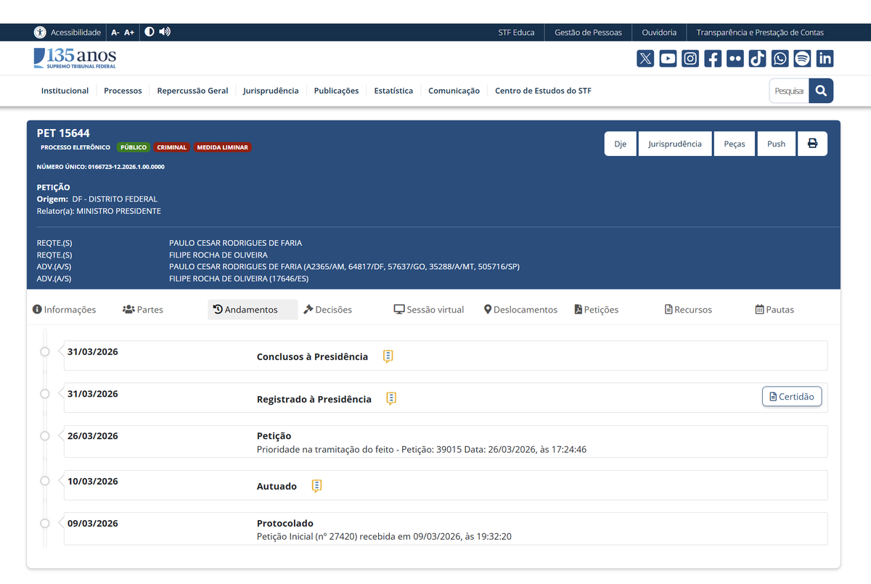Switch to the Informações tab
This screenshot has width=871, height=584.
click(x=65, y=310)
